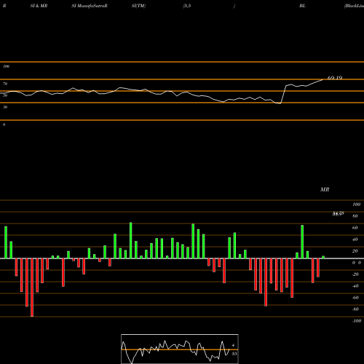Click the RSI axis label 70

coord(5,84)
